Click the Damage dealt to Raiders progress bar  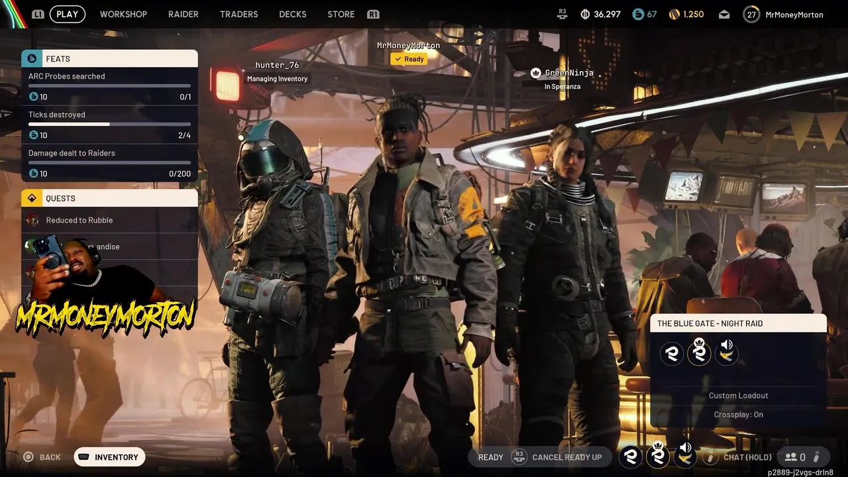point(109,163)
